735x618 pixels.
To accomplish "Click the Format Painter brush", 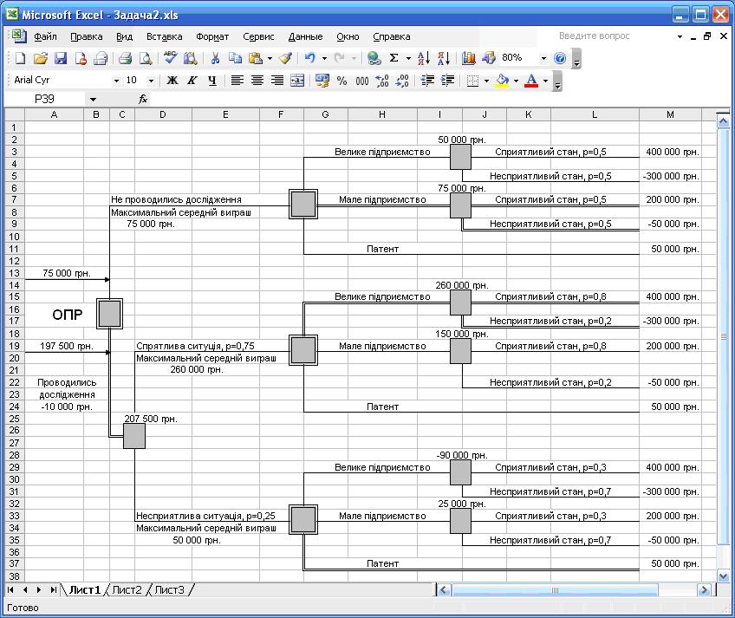I will (x=285, y=58).
